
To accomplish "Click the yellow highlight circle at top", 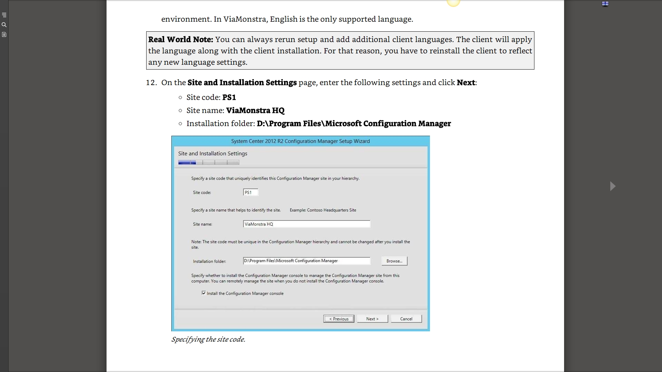I will (453, 3).
